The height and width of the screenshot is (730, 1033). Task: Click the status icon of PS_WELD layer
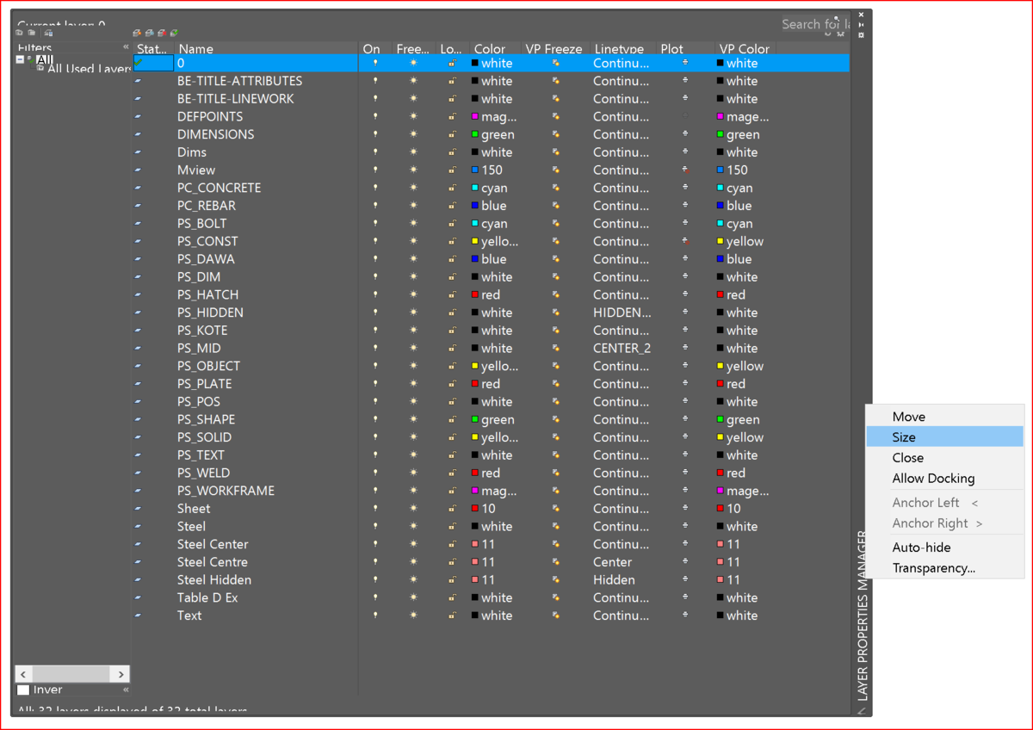point(138,473)
